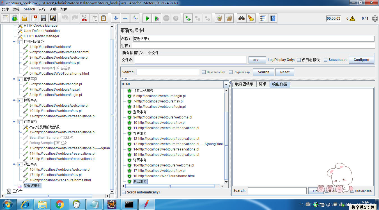
Task: Copy using the toolbar copy icon
Action: (x=94, y=19)
